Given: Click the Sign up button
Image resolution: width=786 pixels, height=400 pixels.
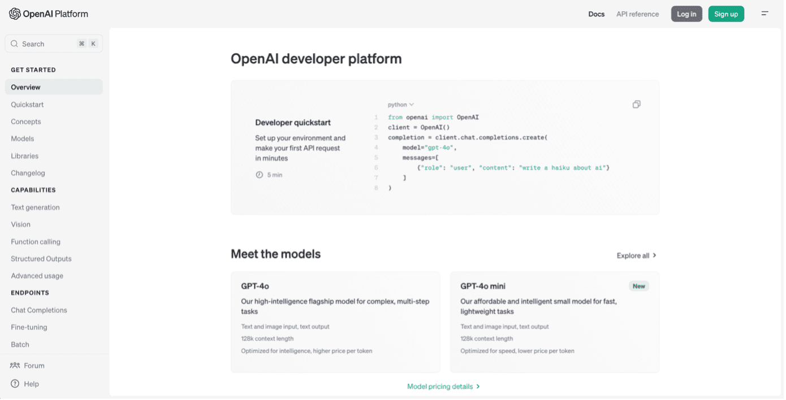Looking at the screenshot, I should (x=726, y=14).
